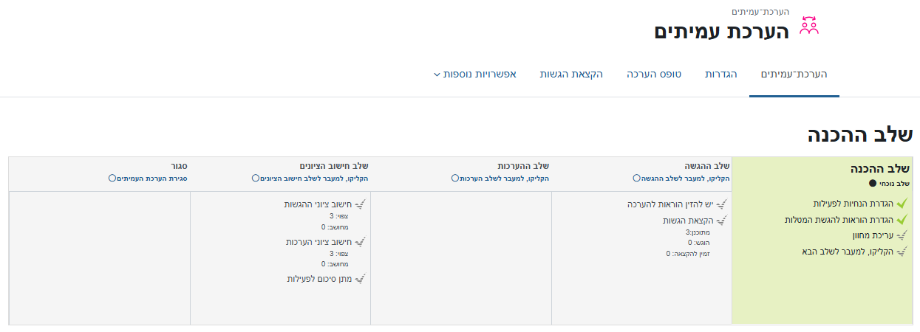This screenshot has height=332, width=920.
Task: Click the task icon beside יש להזין הוראות להערכה
Action: click(721, 204)
